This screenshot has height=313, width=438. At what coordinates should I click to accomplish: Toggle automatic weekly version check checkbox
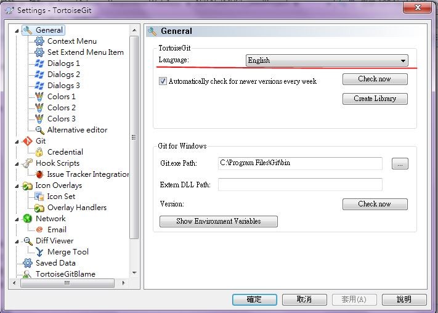(163, 81)
